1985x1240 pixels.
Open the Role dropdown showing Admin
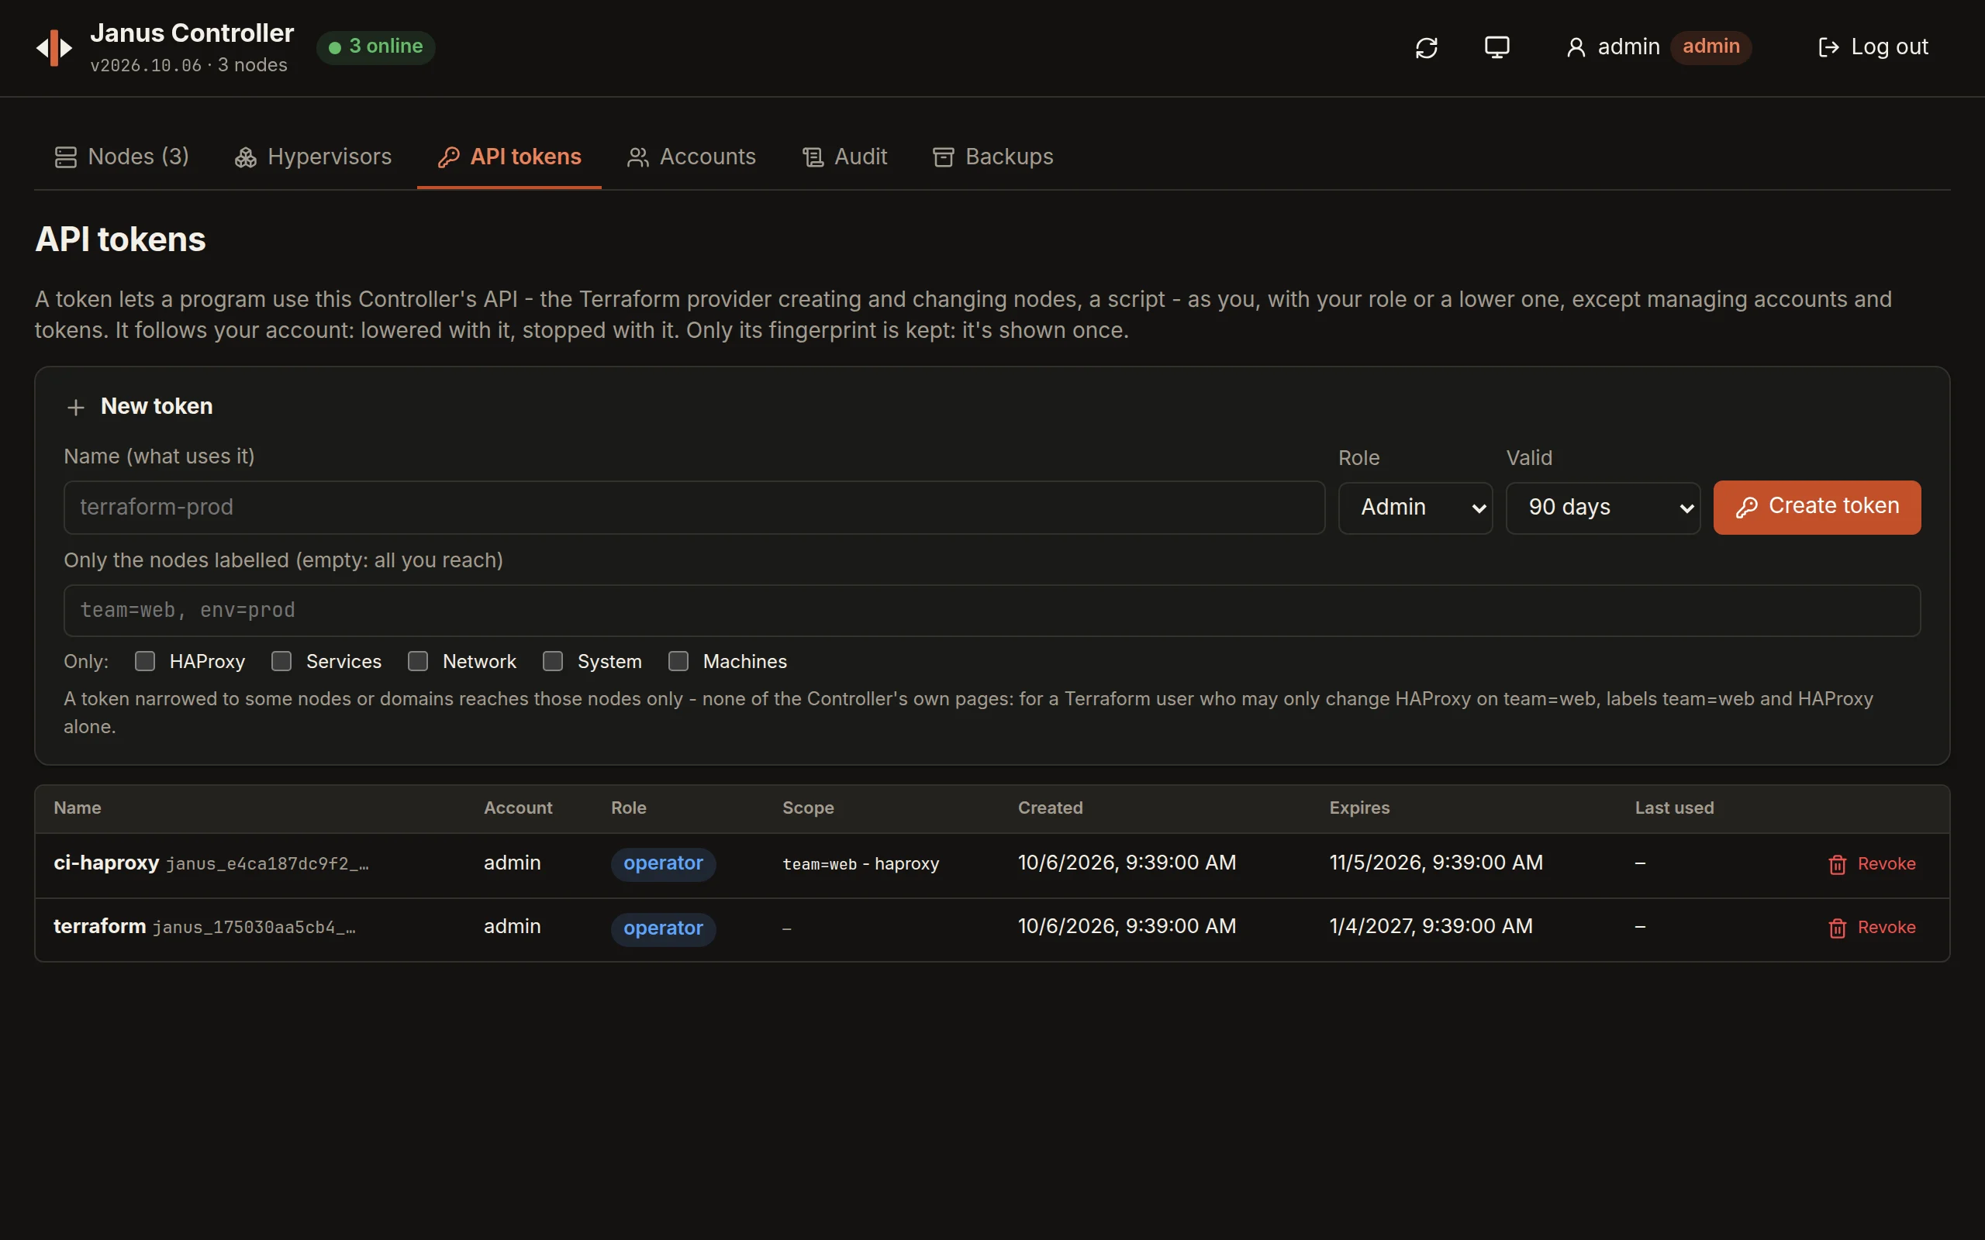point(1415,508)
